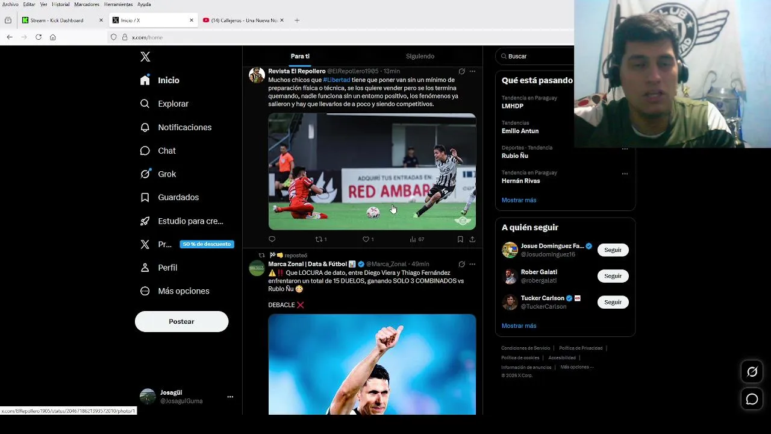Image resolution: width=771 pixels, height=434 pixels.
Task: Bookmark the Revista El Repollero post
Action: point(460,239)
